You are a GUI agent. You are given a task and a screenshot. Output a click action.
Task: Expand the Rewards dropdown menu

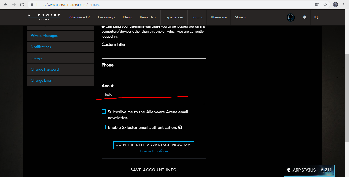pos(148,17)
